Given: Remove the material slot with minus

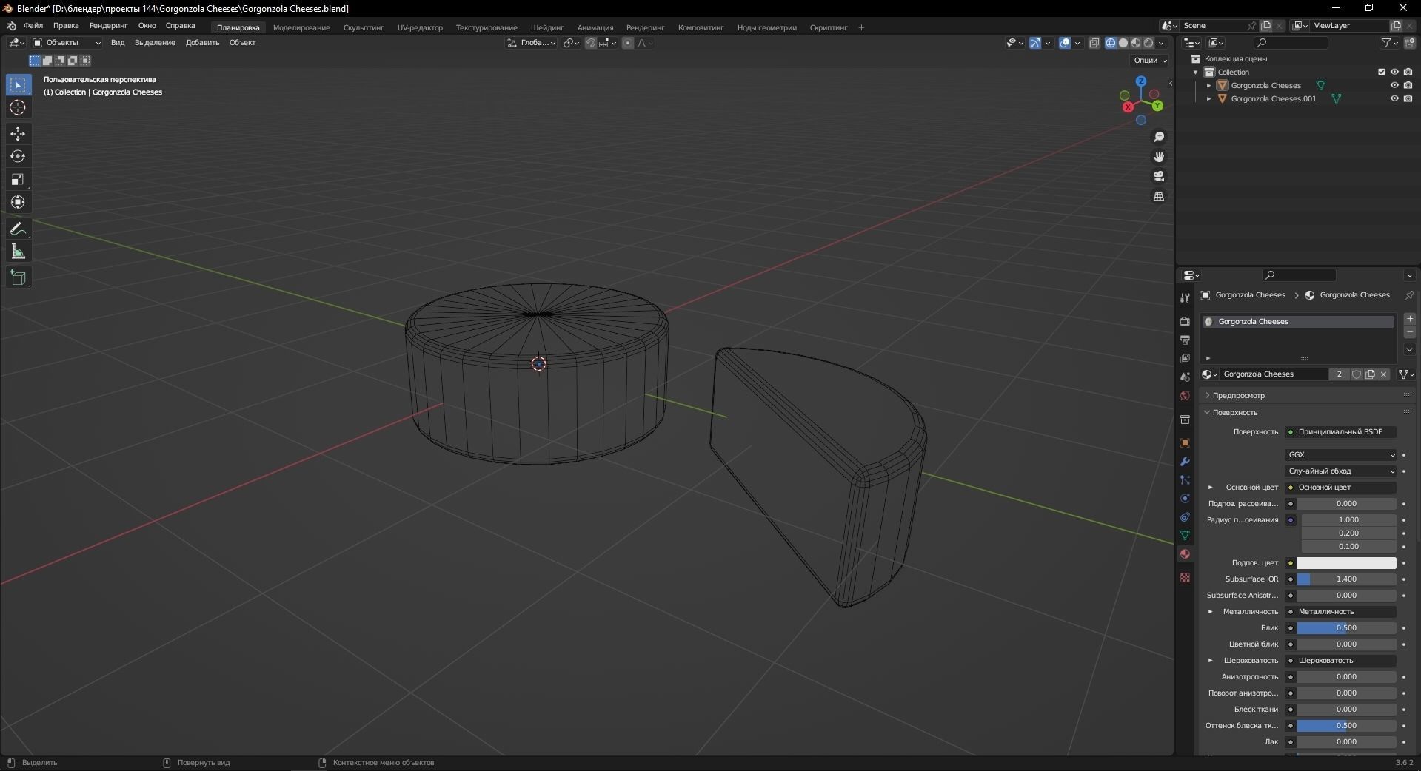Looking at the screenshot, I should coord(1410,333).
